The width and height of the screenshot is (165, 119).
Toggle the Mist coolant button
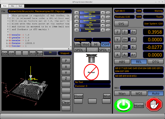[107, 96]
